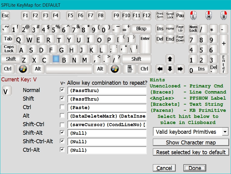Select the Print Scrn key
The height and width of the screenshot is (174, 231).
(160, 16)
